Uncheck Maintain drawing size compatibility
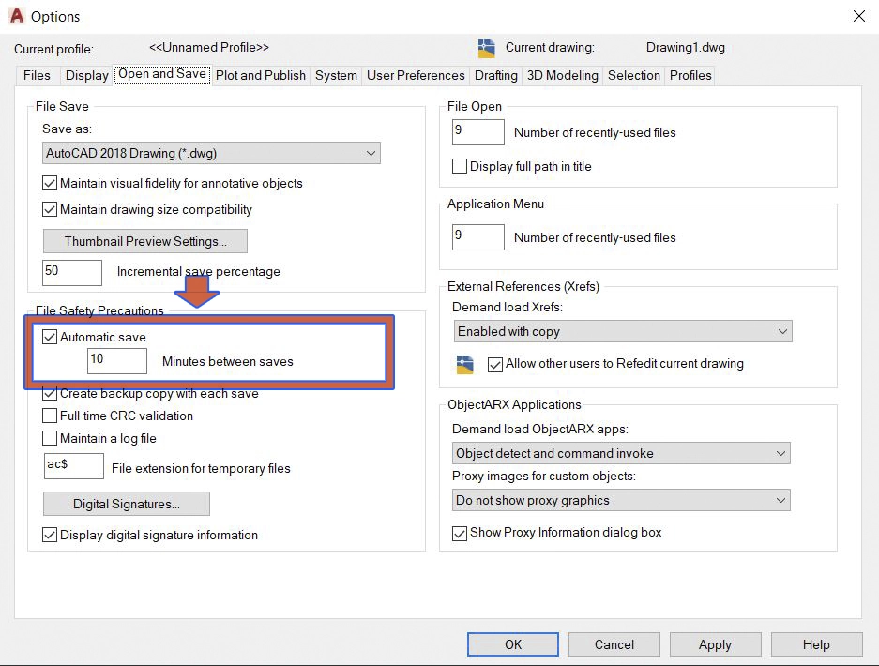The image size is (879, 666). point(50,210)
